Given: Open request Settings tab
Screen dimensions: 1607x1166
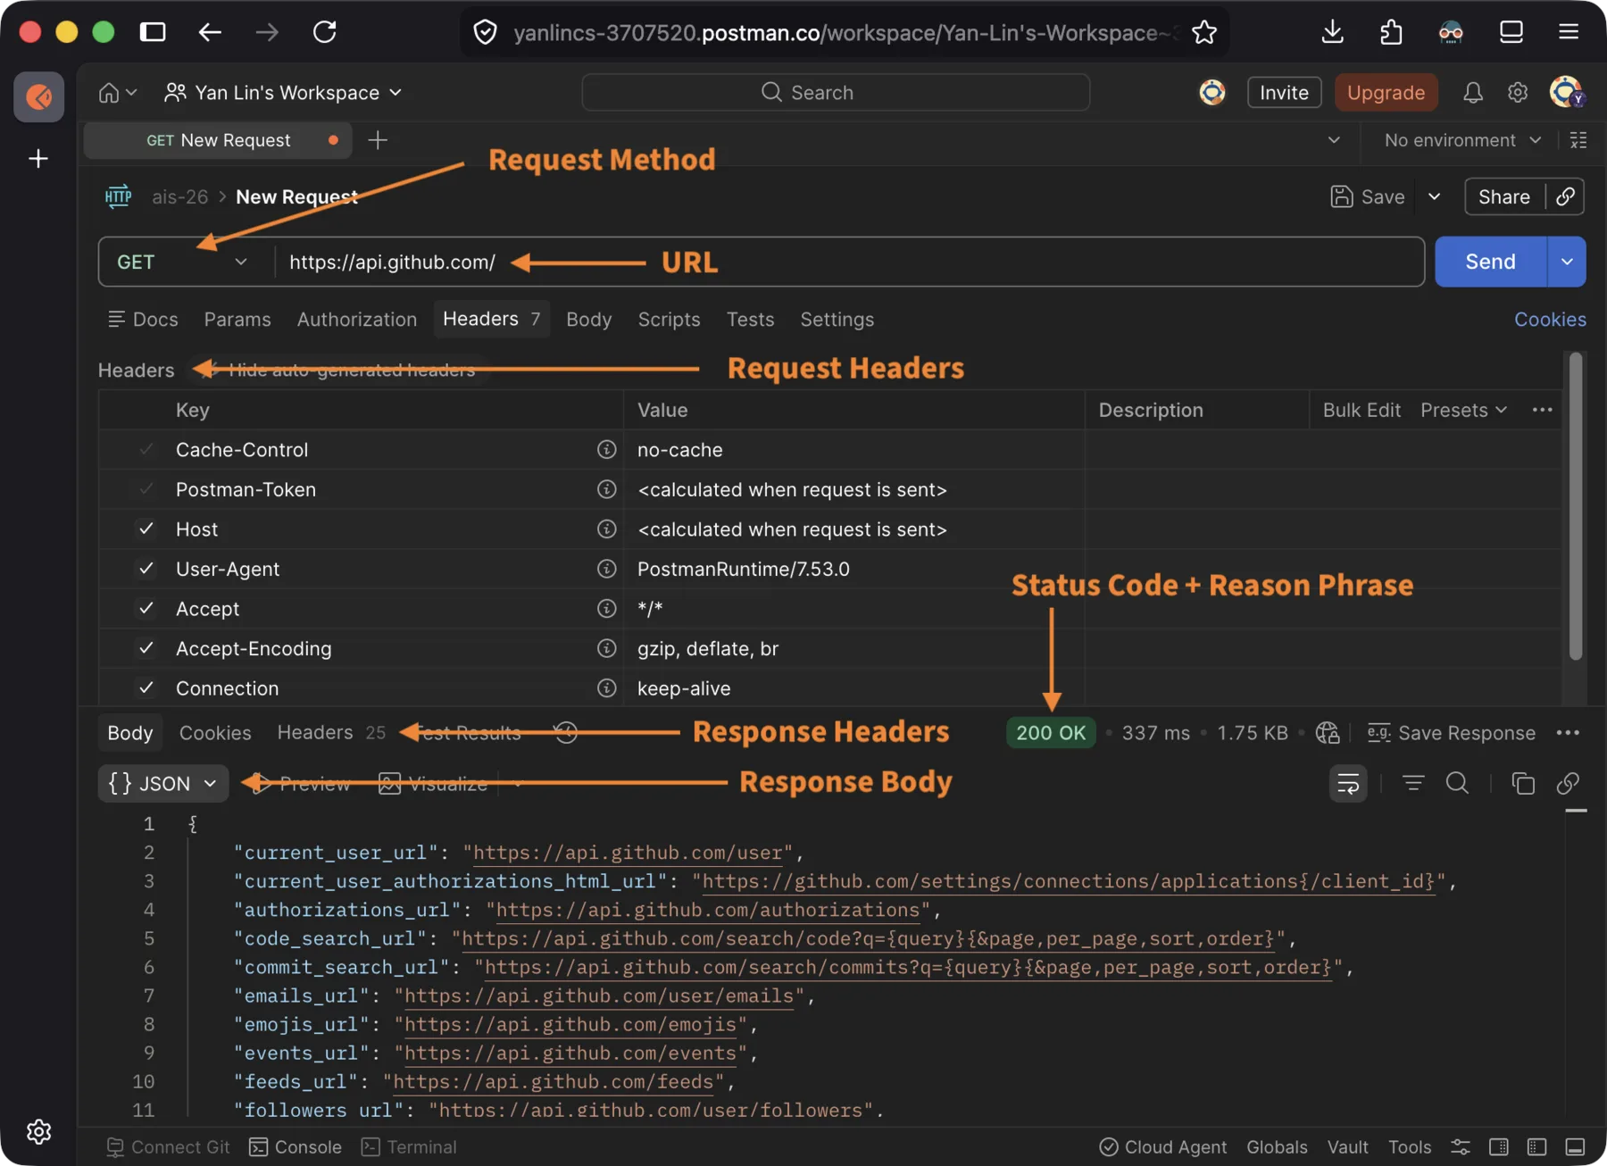Looking at the screenshot, I should click(x=837, y=320).
